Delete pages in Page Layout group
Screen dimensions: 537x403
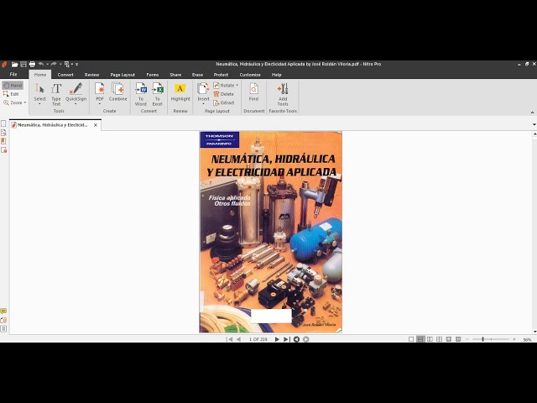pyautogui.click(x=224, y=94)
